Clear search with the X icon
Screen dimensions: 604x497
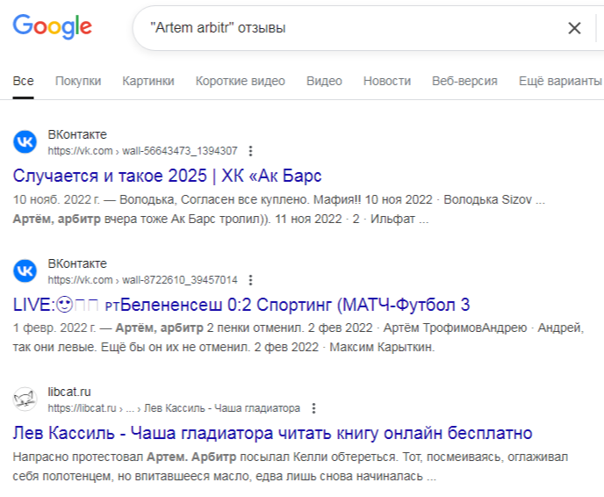(574, 28)
